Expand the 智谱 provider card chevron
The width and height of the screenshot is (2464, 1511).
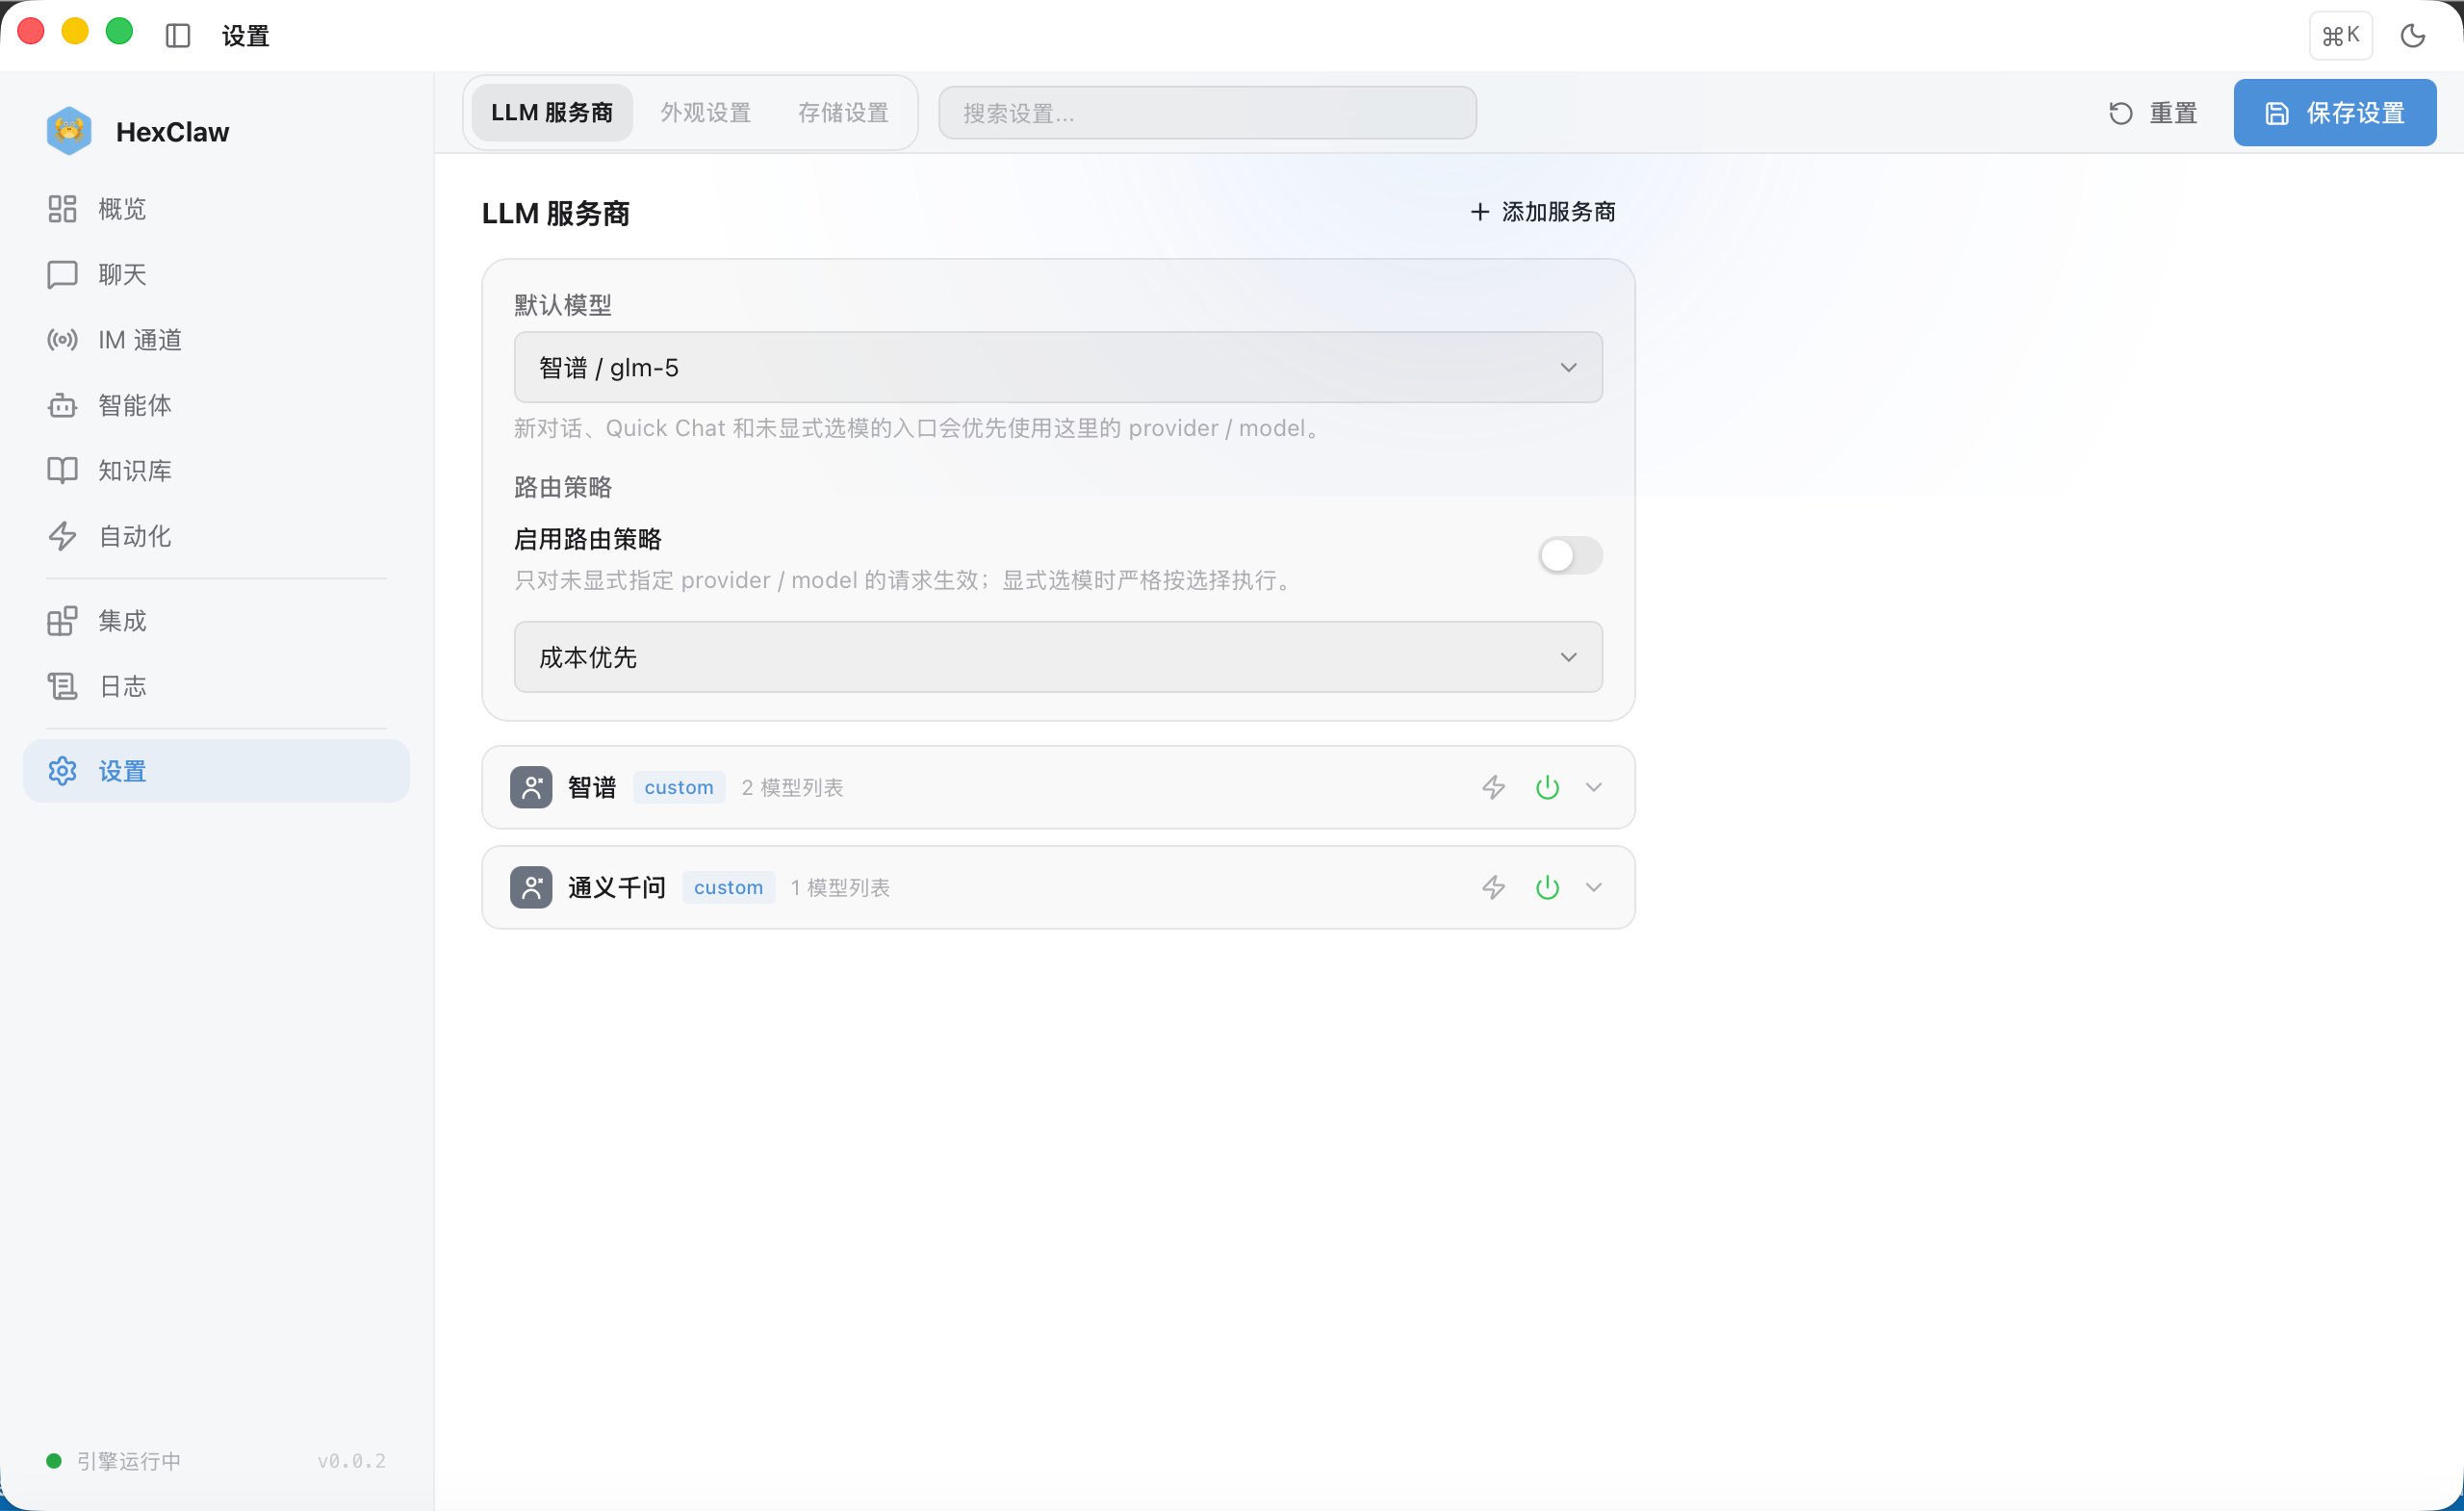[1594, 787]
